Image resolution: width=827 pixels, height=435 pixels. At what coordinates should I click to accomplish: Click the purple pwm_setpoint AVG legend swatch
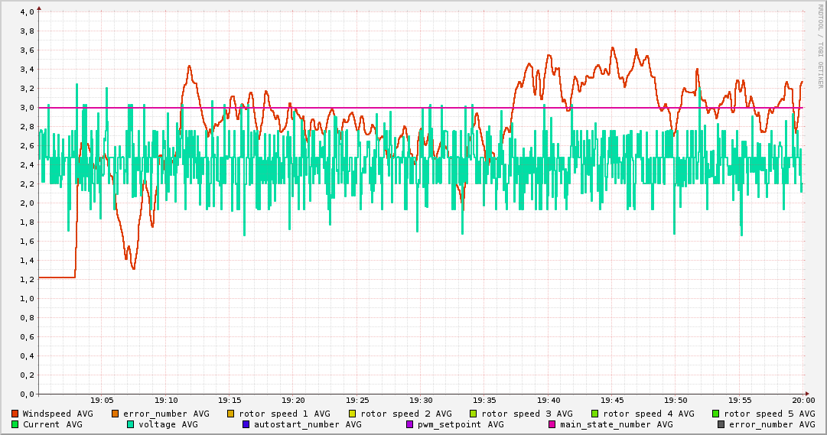410,424
